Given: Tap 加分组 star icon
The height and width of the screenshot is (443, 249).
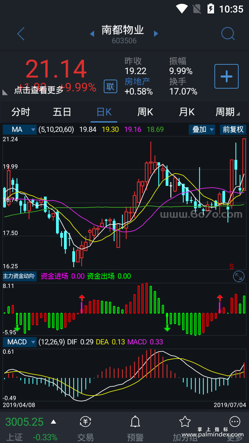Looking at the screenshot, I should click(185, 422).
